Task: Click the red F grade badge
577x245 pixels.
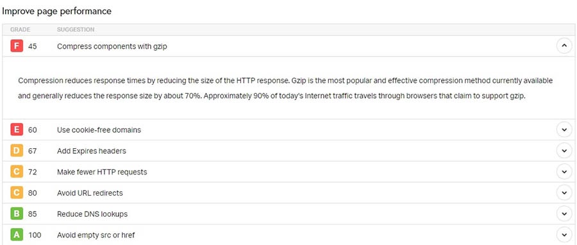Action: point(17,46)
